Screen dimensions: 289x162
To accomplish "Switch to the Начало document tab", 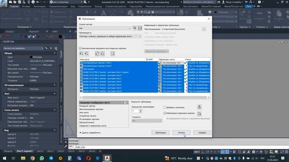I will click(x=10, y=31).
